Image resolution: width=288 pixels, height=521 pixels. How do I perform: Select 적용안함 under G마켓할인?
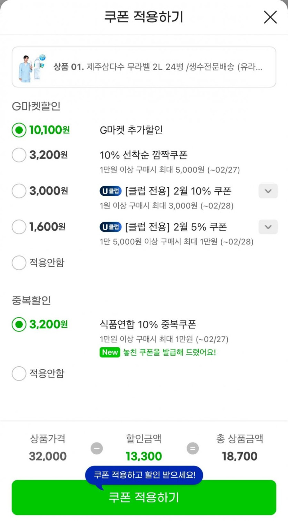click(19, 263)
